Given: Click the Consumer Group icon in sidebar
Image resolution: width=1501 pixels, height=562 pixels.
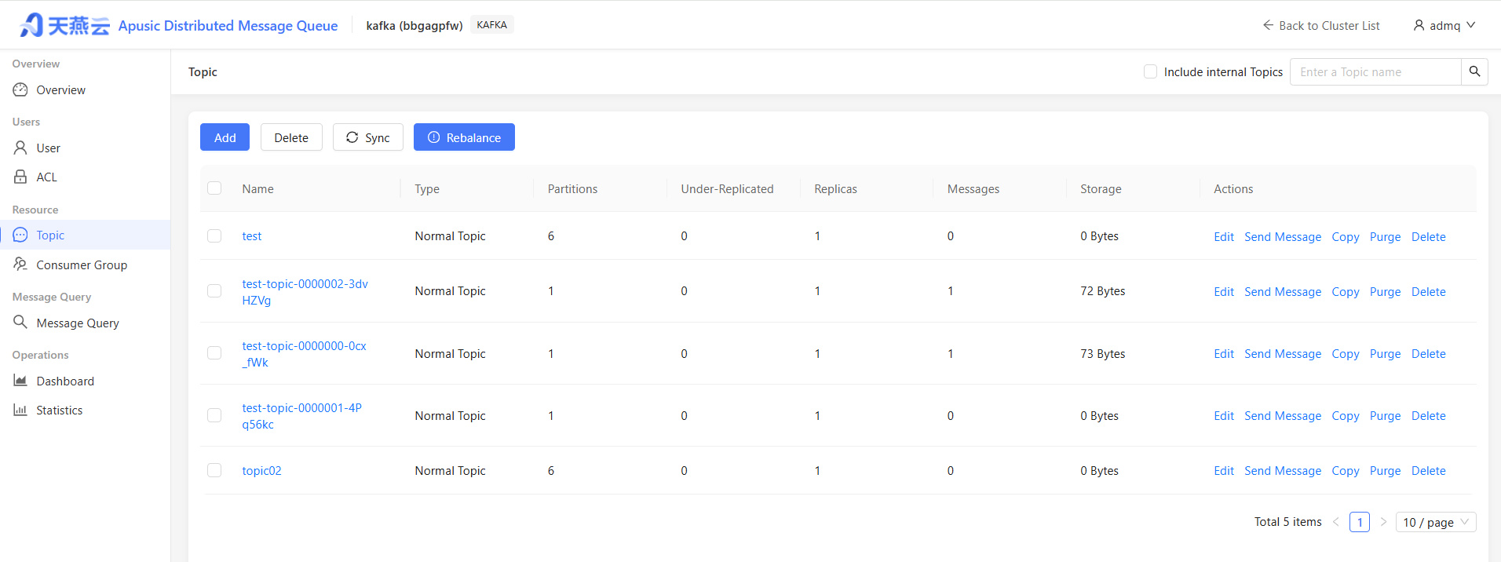Looking at the screenshot, I should tap(20, 265).
